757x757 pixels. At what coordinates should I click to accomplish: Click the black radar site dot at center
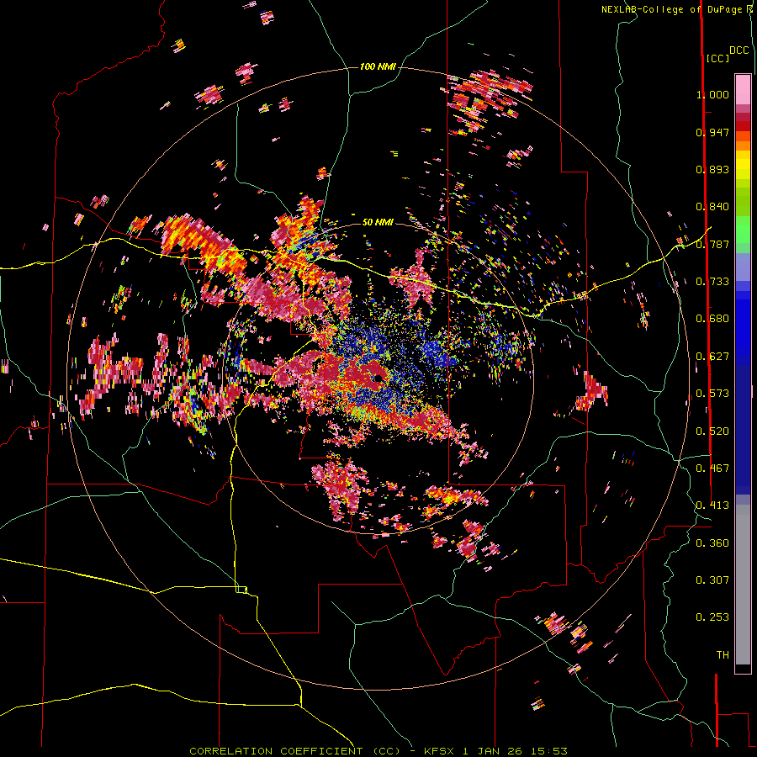point(379,378)
